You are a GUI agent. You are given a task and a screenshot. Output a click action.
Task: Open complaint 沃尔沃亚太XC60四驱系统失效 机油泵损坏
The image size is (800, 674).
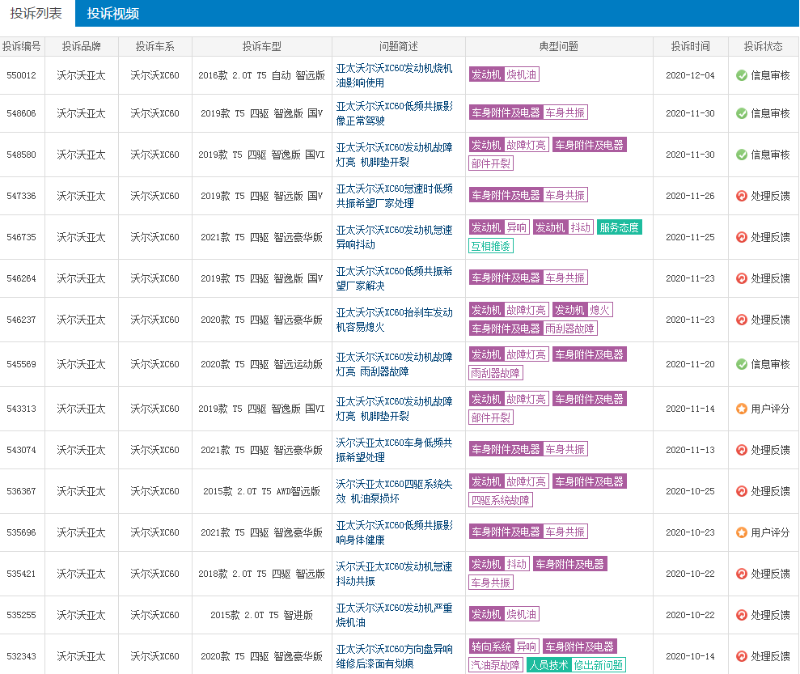point(394,491)
